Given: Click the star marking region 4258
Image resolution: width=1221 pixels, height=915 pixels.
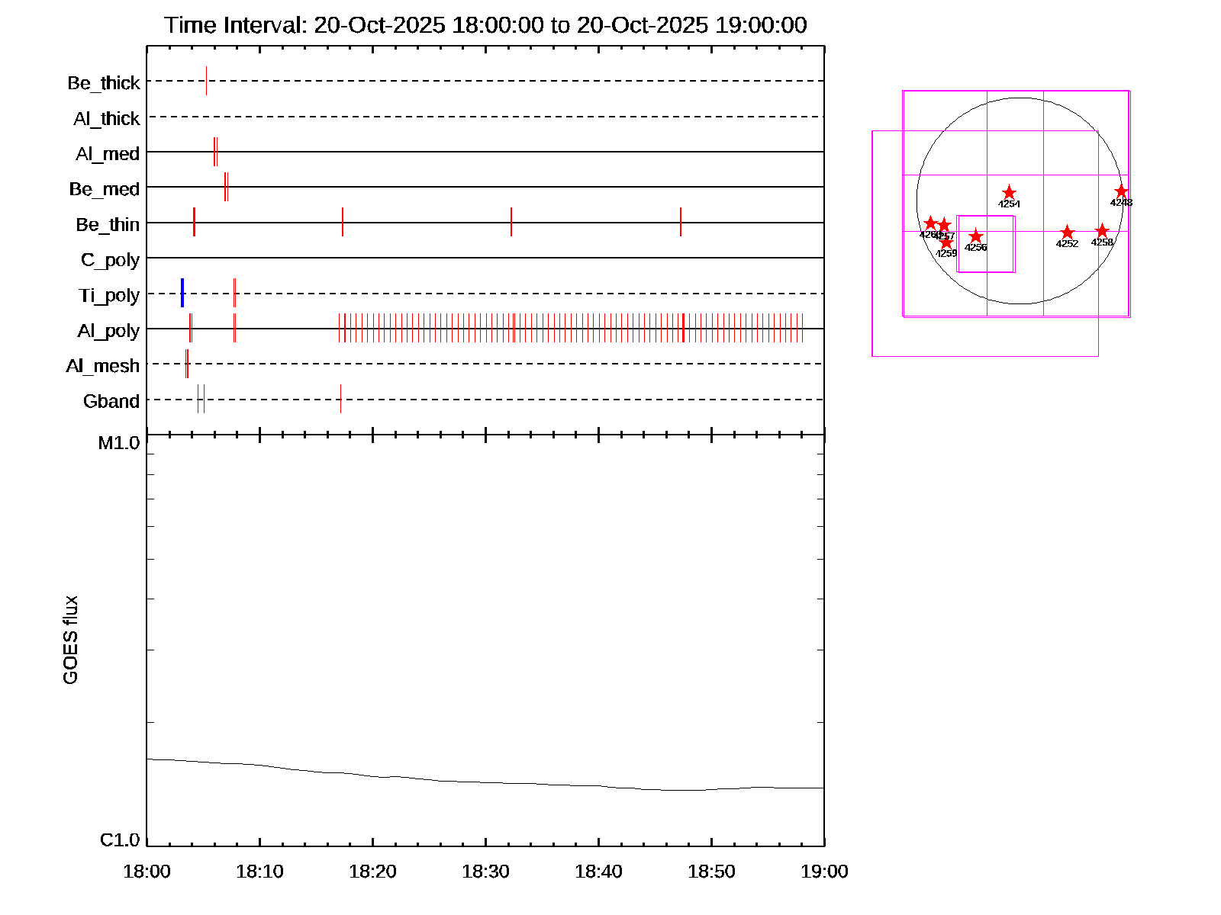Looking at the screenshot, I should coord(1102,231).
